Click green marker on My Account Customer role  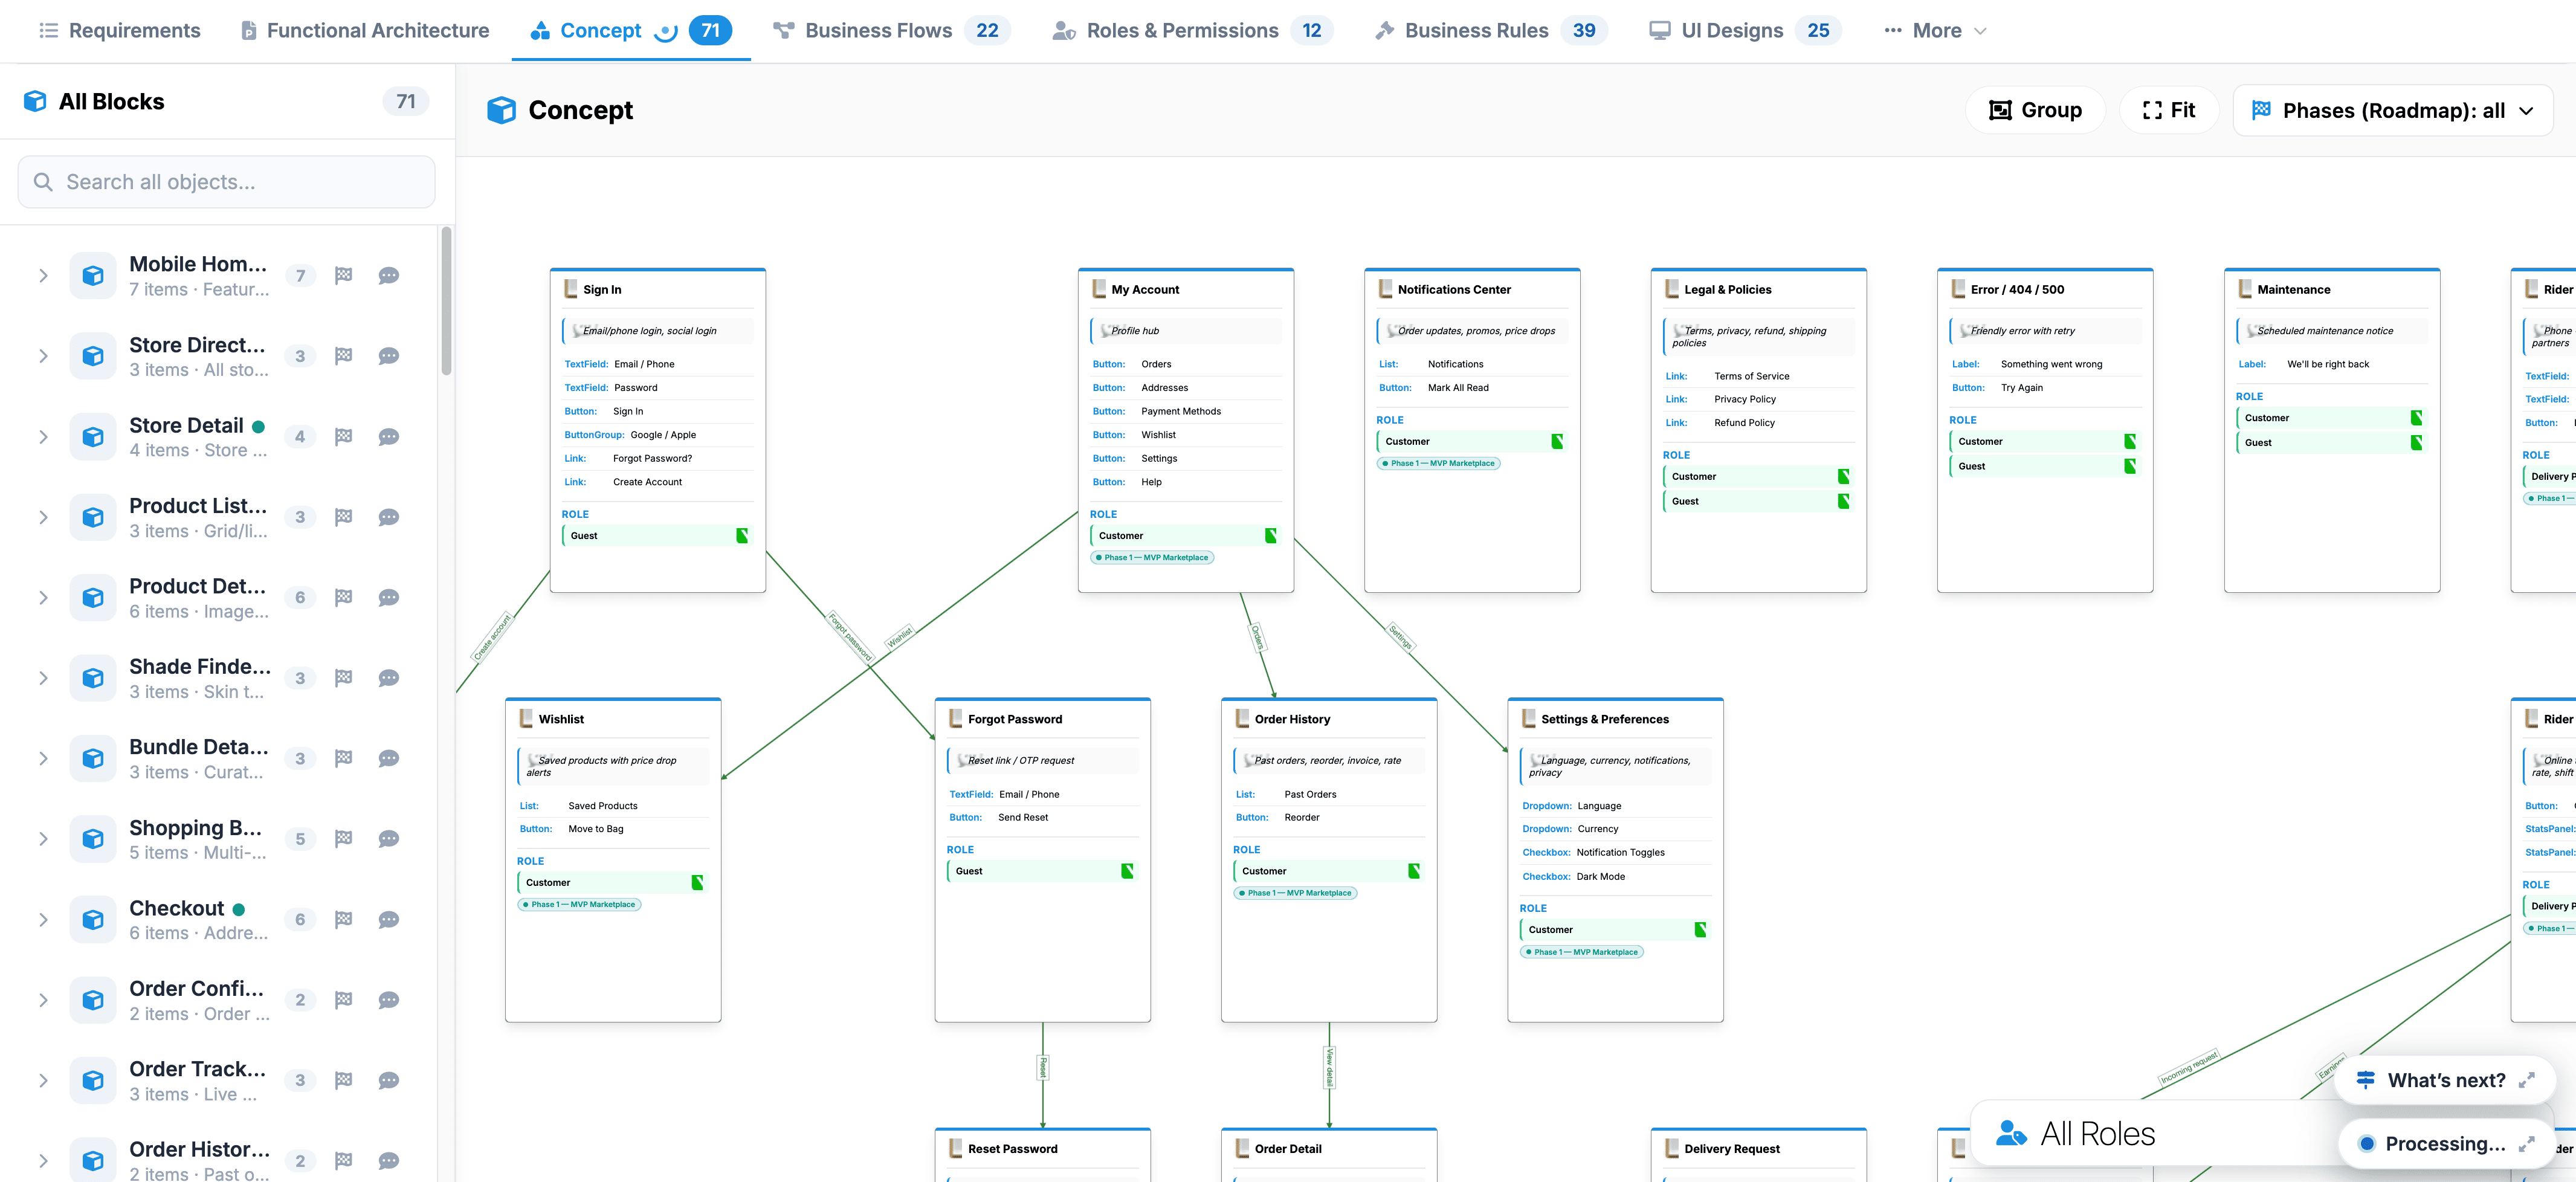pos(1270,536)
